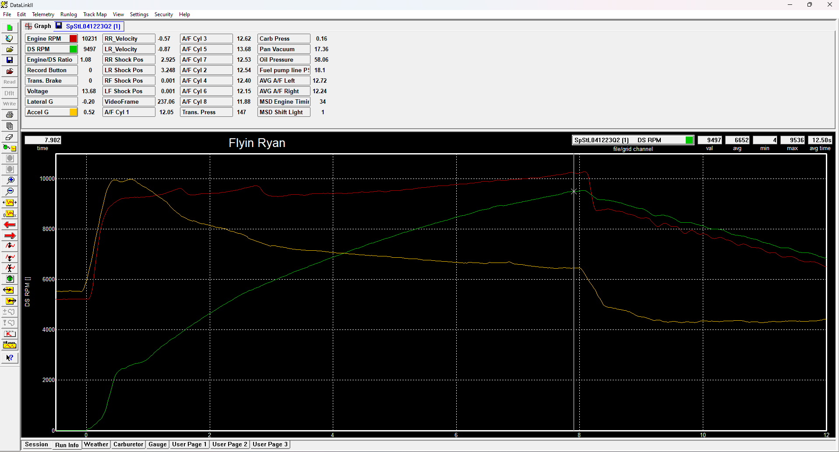Viewport: 839px width, 452px height.
Task: Open the Track Map menu
Action: 95,14
